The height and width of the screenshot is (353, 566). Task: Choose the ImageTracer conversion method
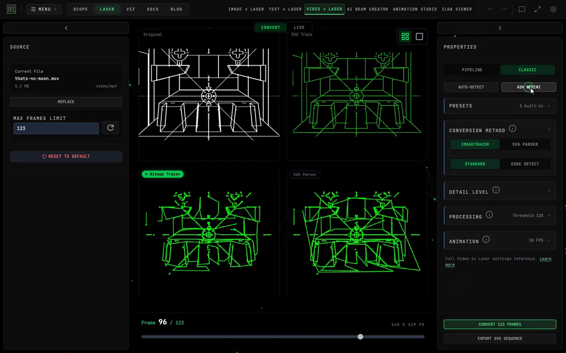(x=475, y=144)
